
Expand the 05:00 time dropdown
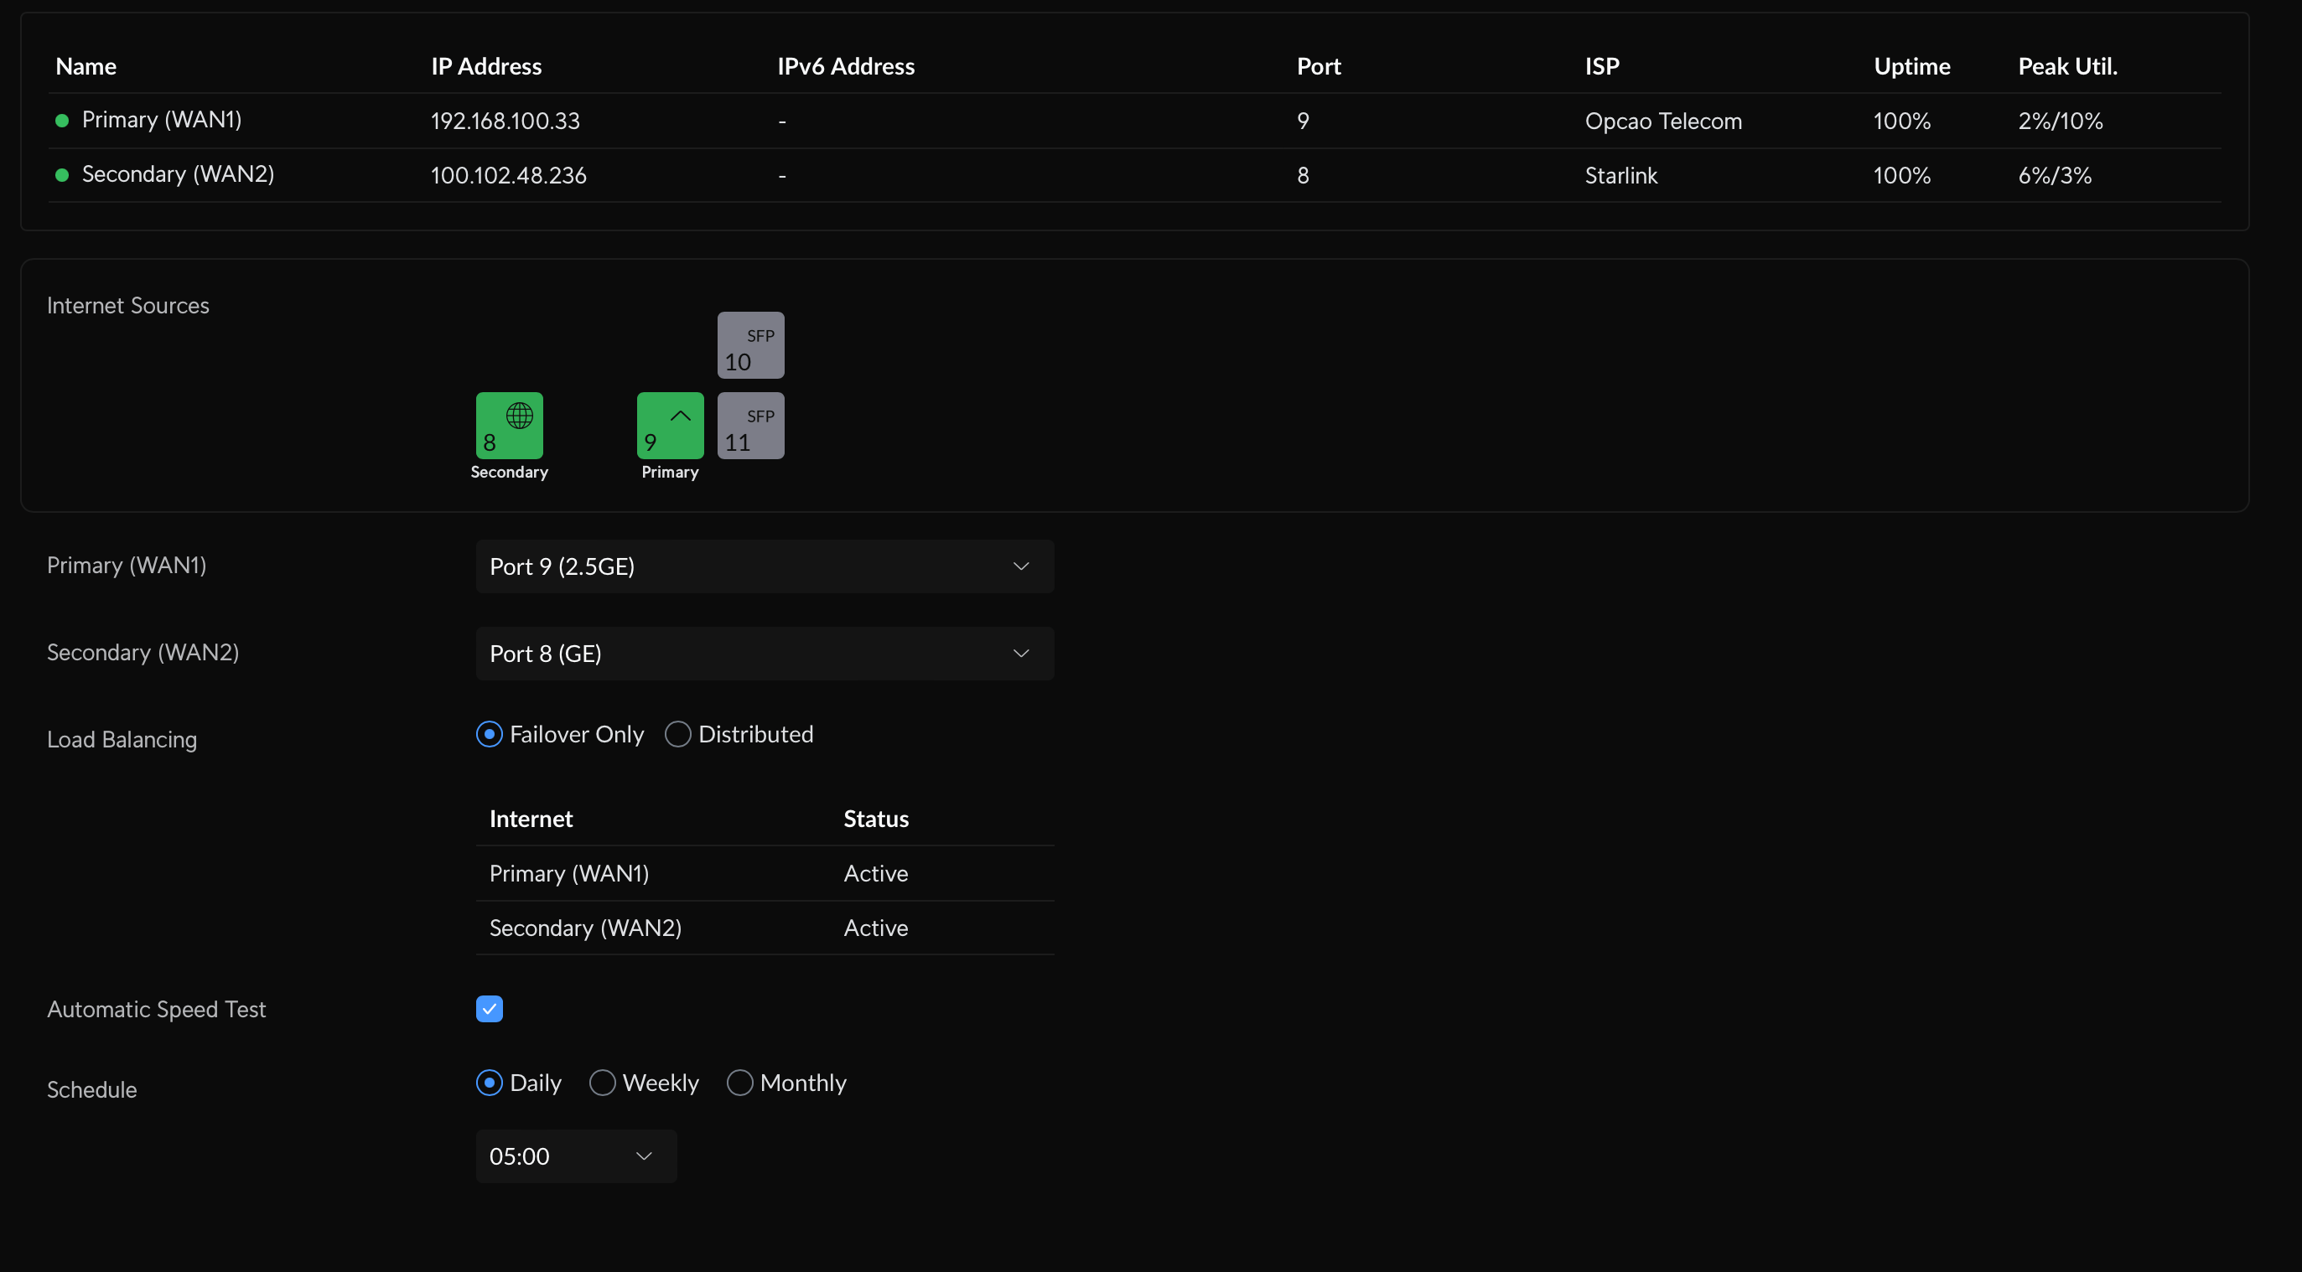tap(575, 1156)
